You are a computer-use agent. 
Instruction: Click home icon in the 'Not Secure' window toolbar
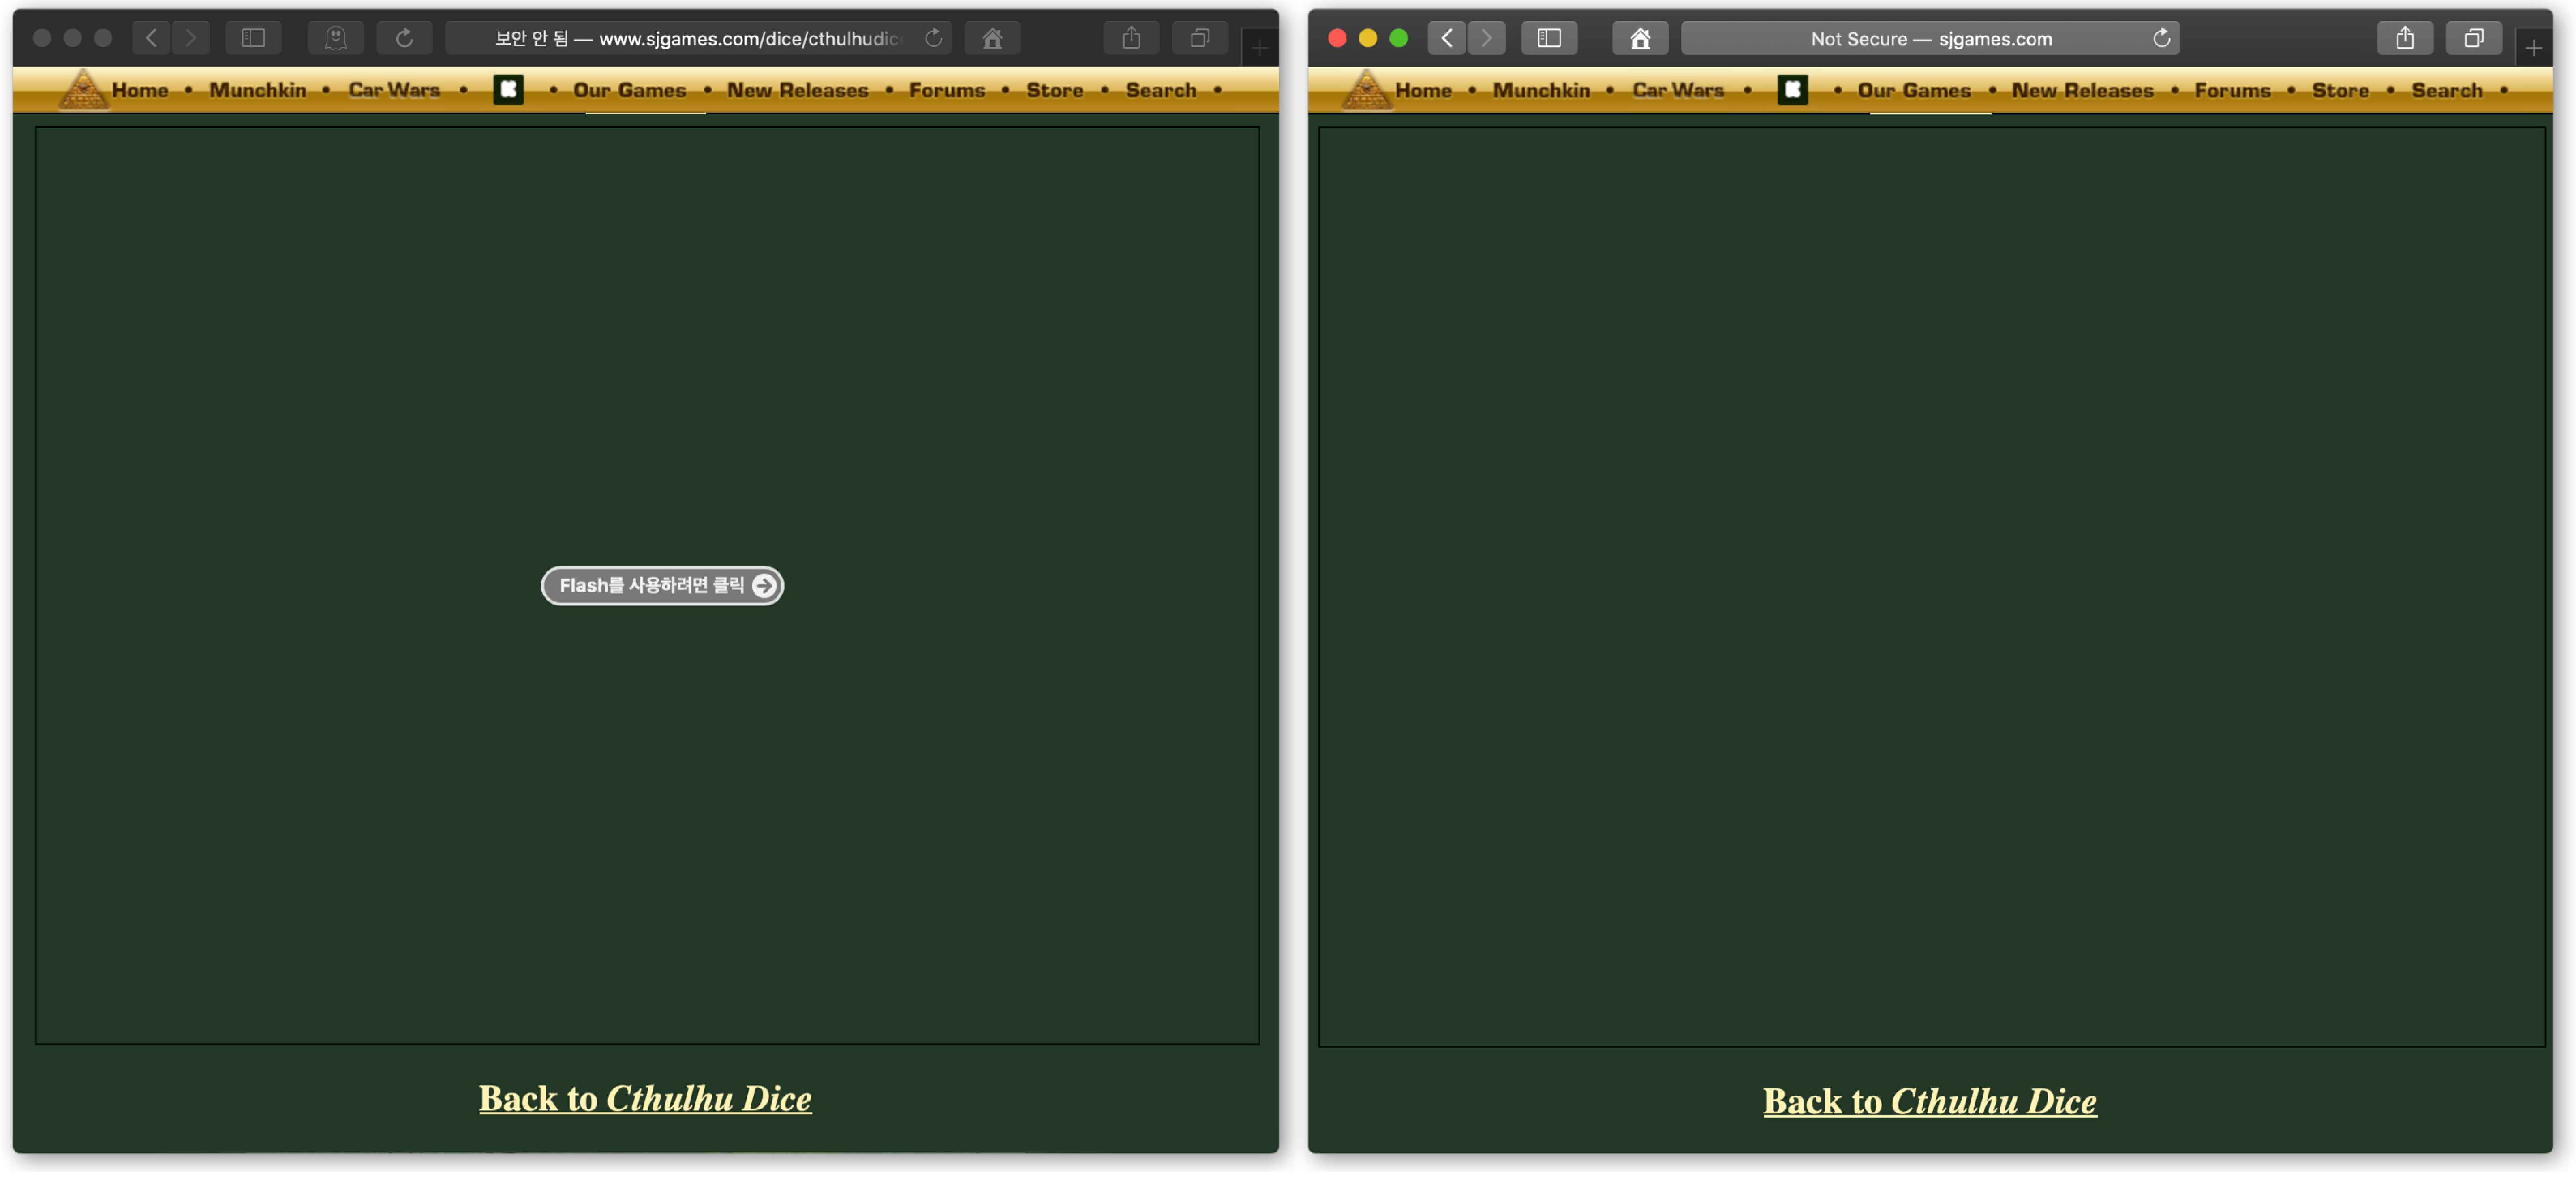click(x=1640, y=38)
